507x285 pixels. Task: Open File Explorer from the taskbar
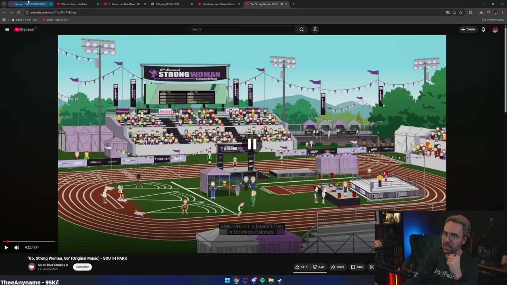click(x=271, y=281)
